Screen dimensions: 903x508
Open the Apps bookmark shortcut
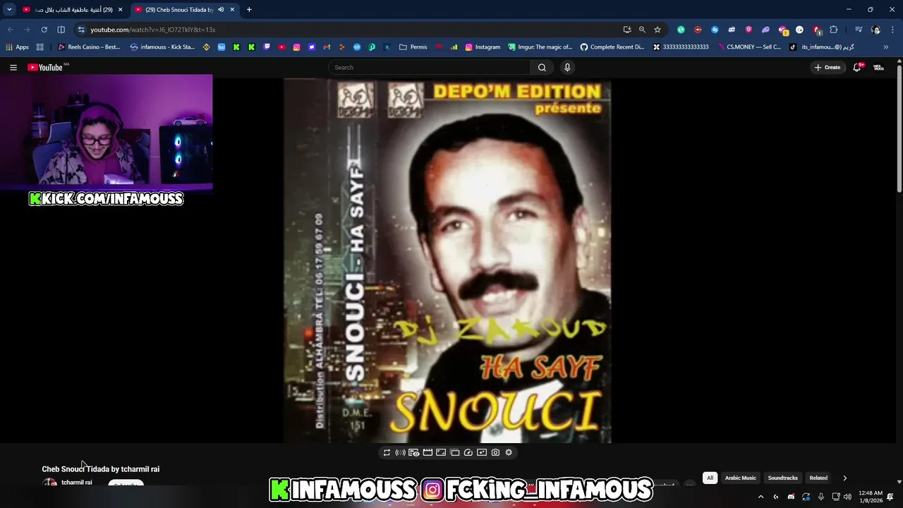(18, 47)
